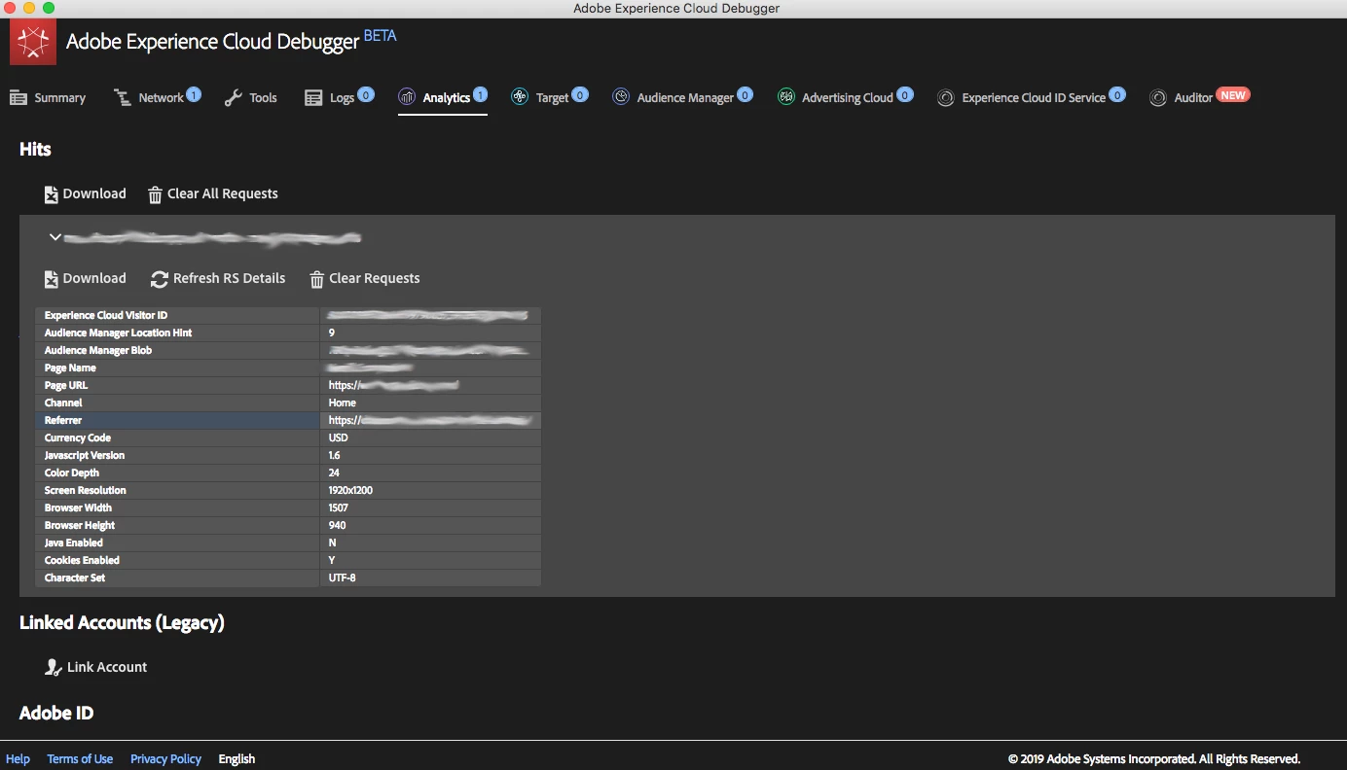Open the Auditor tab

(x=1199, y=97)
